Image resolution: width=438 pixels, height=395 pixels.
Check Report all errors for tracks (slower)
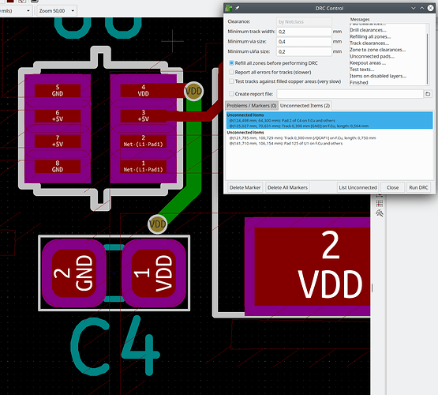(231, 72)
